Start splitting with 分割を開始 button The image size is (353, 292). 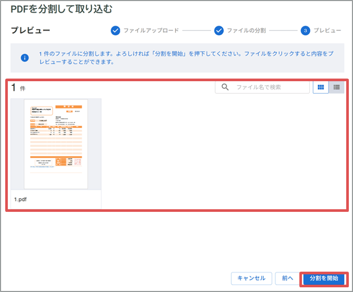323,278
